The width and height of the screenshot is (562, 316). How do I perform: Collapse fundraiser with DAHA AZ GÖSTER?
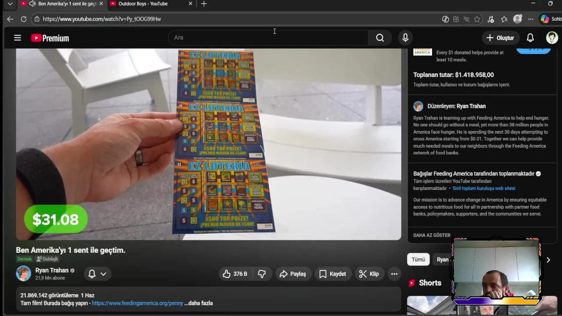432,235
